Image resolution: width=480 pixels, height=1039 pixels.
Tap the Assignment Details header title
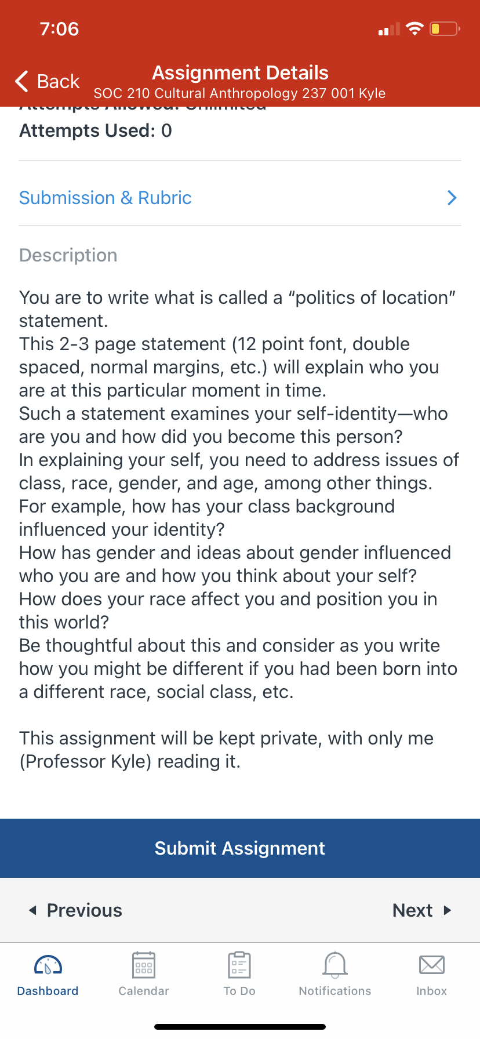pyautogui.click(x=240, y=72)
